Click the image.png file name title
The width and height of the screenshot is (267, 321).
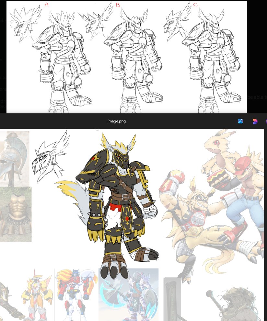(117, 121)
